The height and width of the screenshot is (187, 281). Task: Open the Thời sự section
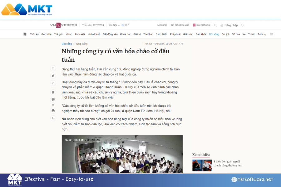tap(34, 34)
